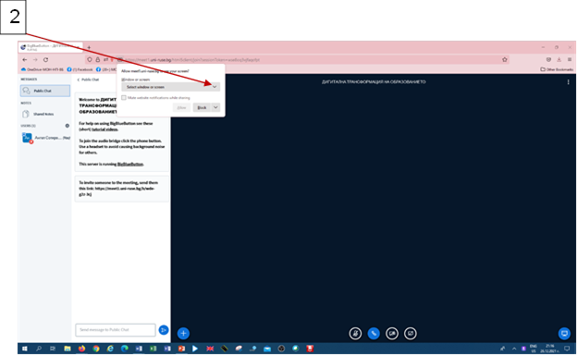Click the taskbar clock and date
This screenshot has width=578, height=356.
(x=549, y=349)
